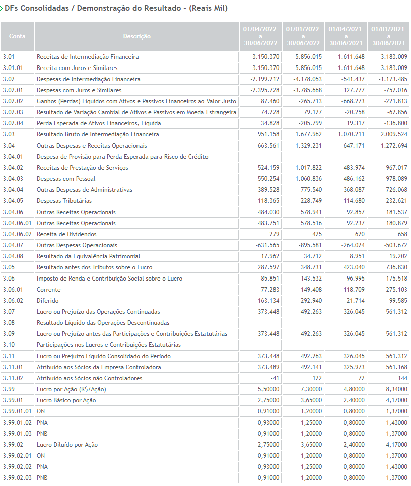The width and height of the screenshot is (411, 486).
Task: Select 'Lucro Diluído por Ação' description
Action: click(x=67, y=445)
